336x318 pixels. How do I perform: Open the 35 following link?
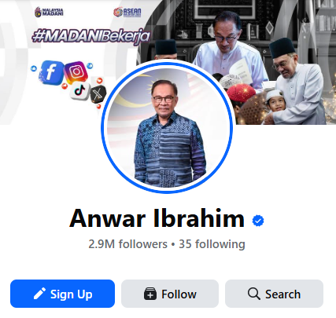212,244
